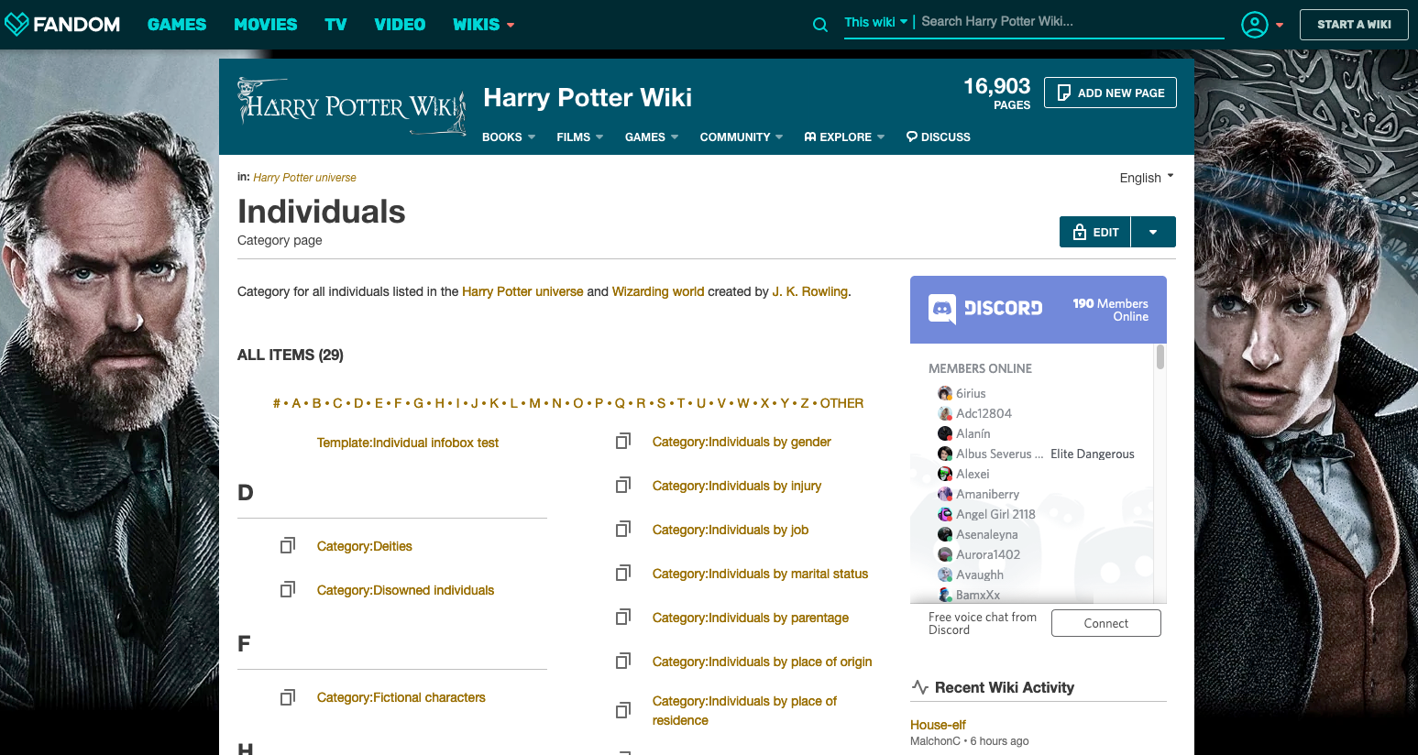Click the Harry Potter Wiki logo image

[x=351, y=107]
